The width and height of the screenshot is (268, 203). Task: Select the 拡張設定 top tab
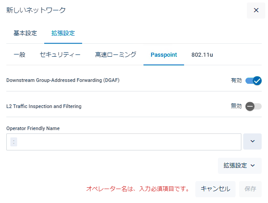pyautogui.click(x=63, y=33)
